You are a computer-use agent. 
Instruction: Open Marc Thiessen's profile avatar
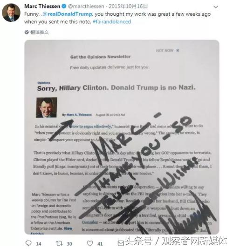11,13
